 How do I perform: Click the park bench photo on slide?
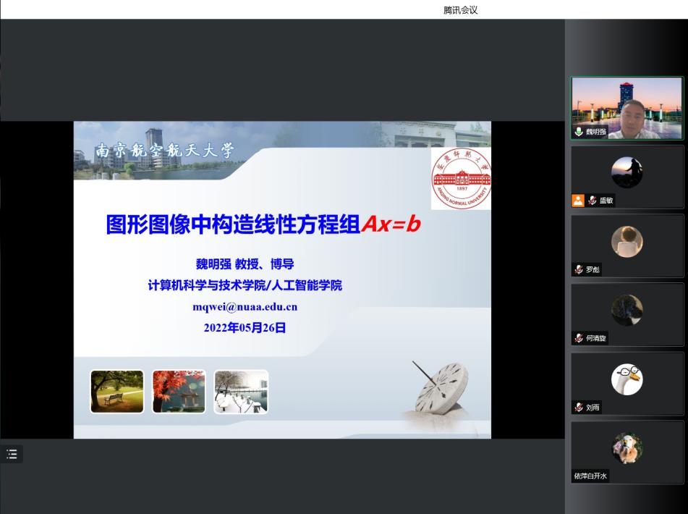[117, 392]
